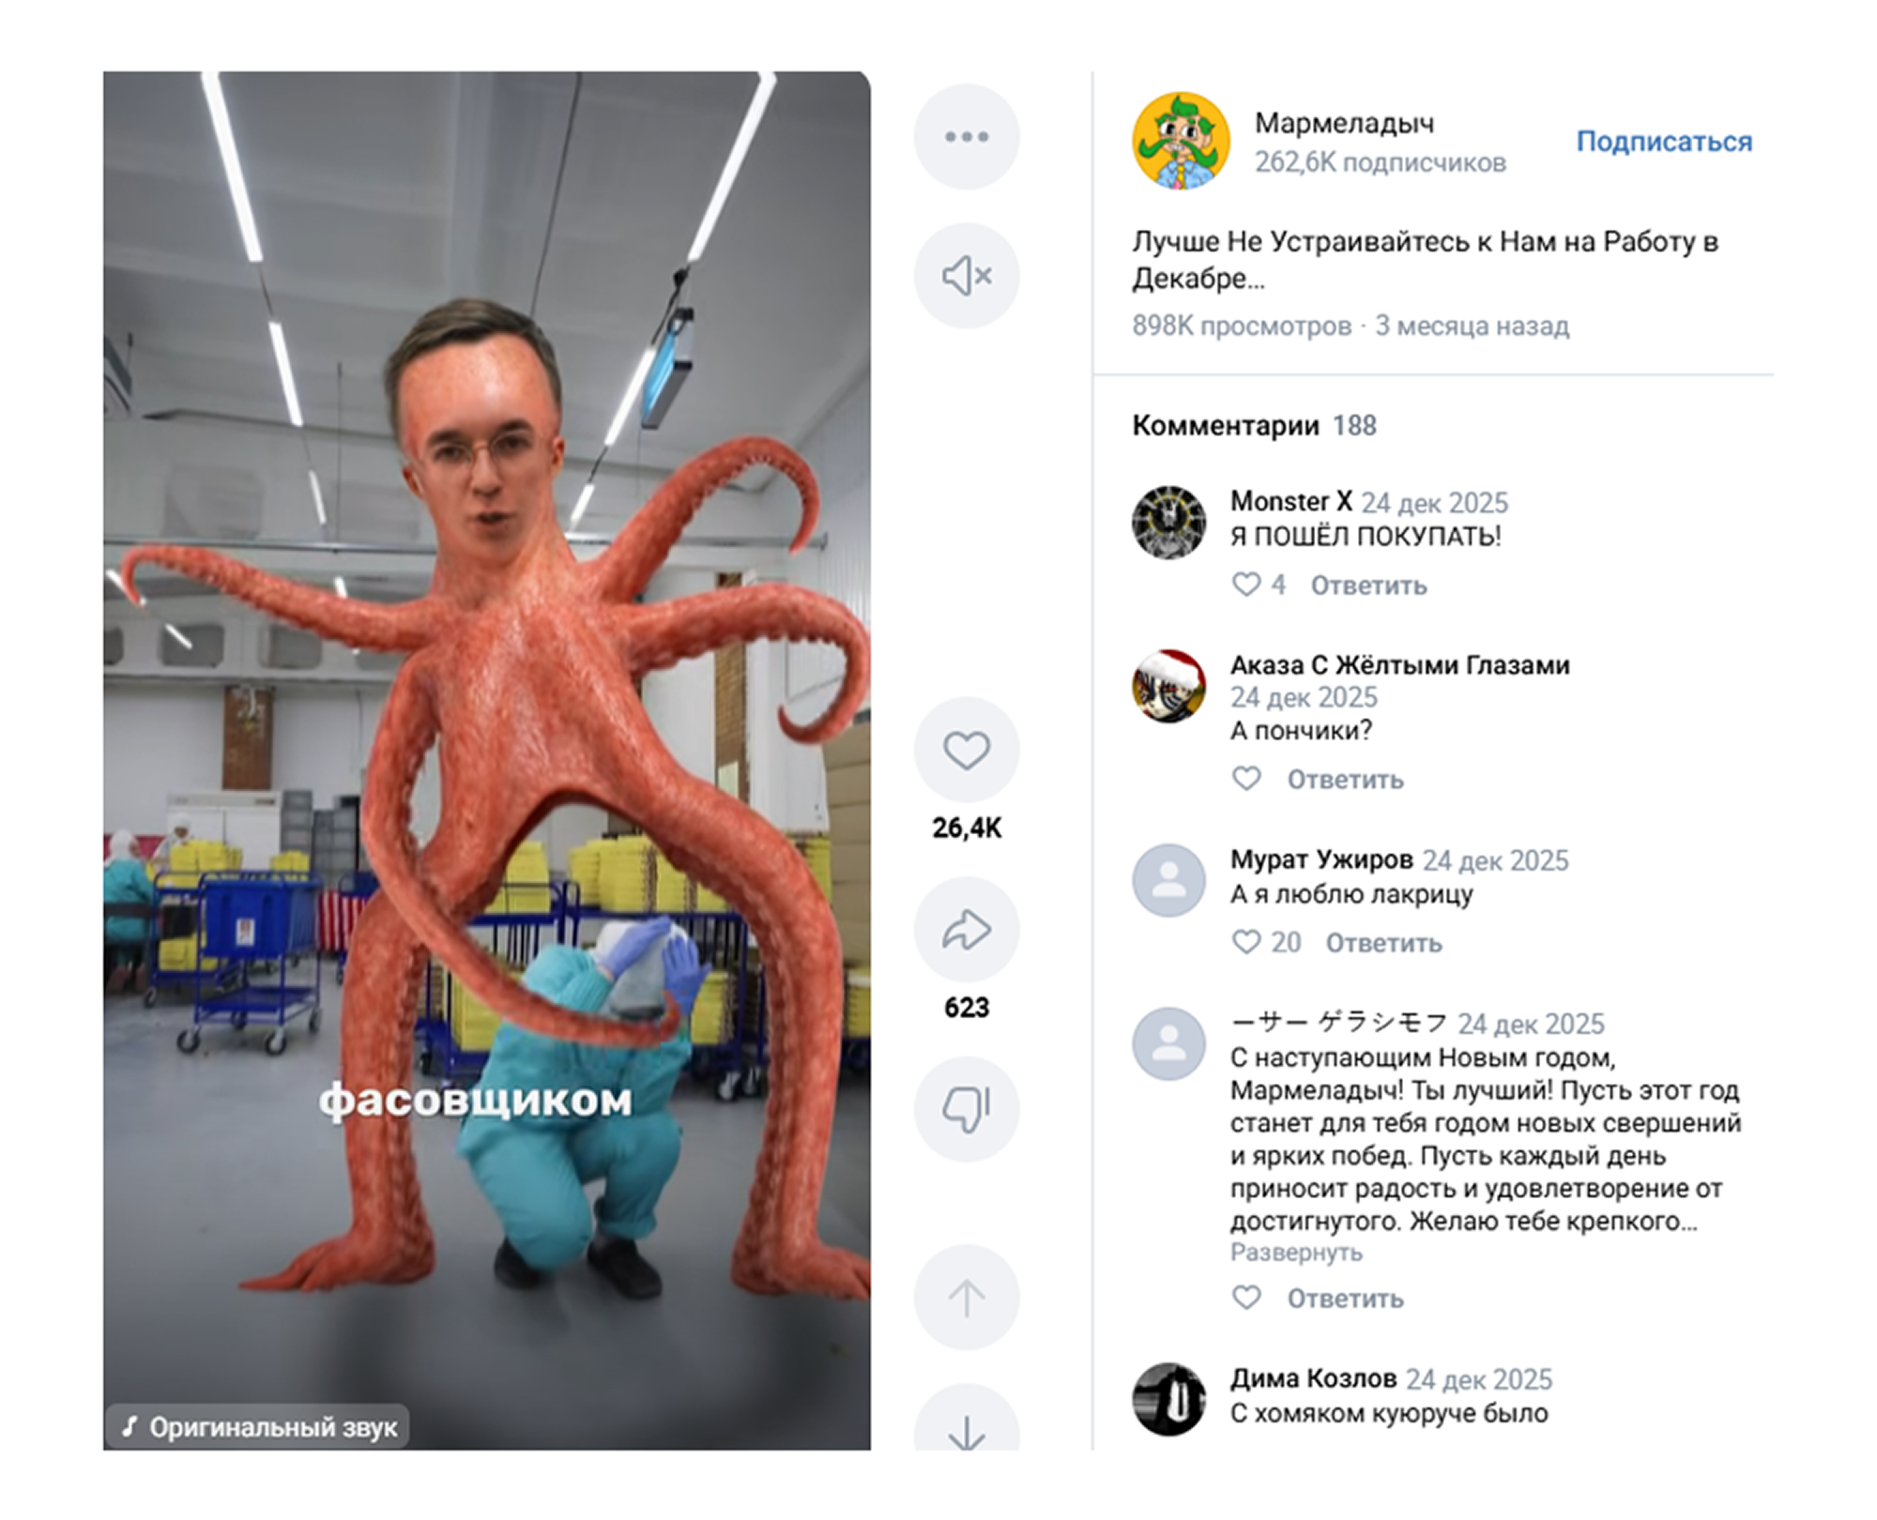Screen dimensions: 1877x1520
Task: Like Monster X's comment heart
Action: pos(1245,585)
